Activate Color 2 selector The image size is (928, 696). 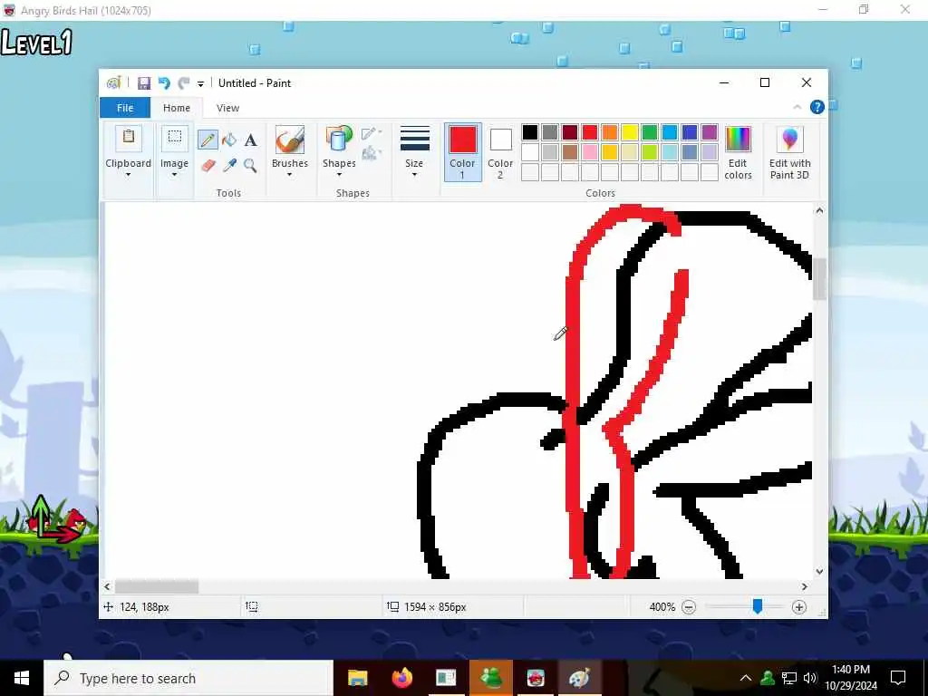pyautogui.click(x=500, y=152)
